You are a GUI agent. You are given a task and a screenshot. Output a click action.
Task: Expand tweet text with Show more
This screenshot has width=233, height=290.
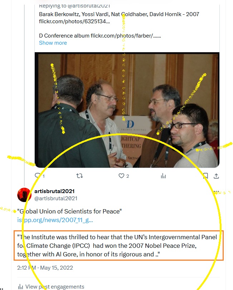(x=53, y=43)
